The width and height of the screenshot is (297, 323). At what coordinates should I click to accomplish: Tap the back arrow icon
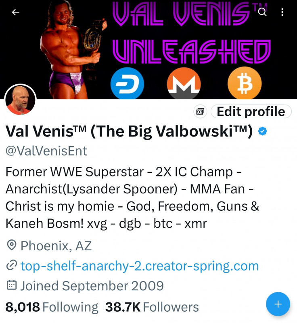coord(16,13)
